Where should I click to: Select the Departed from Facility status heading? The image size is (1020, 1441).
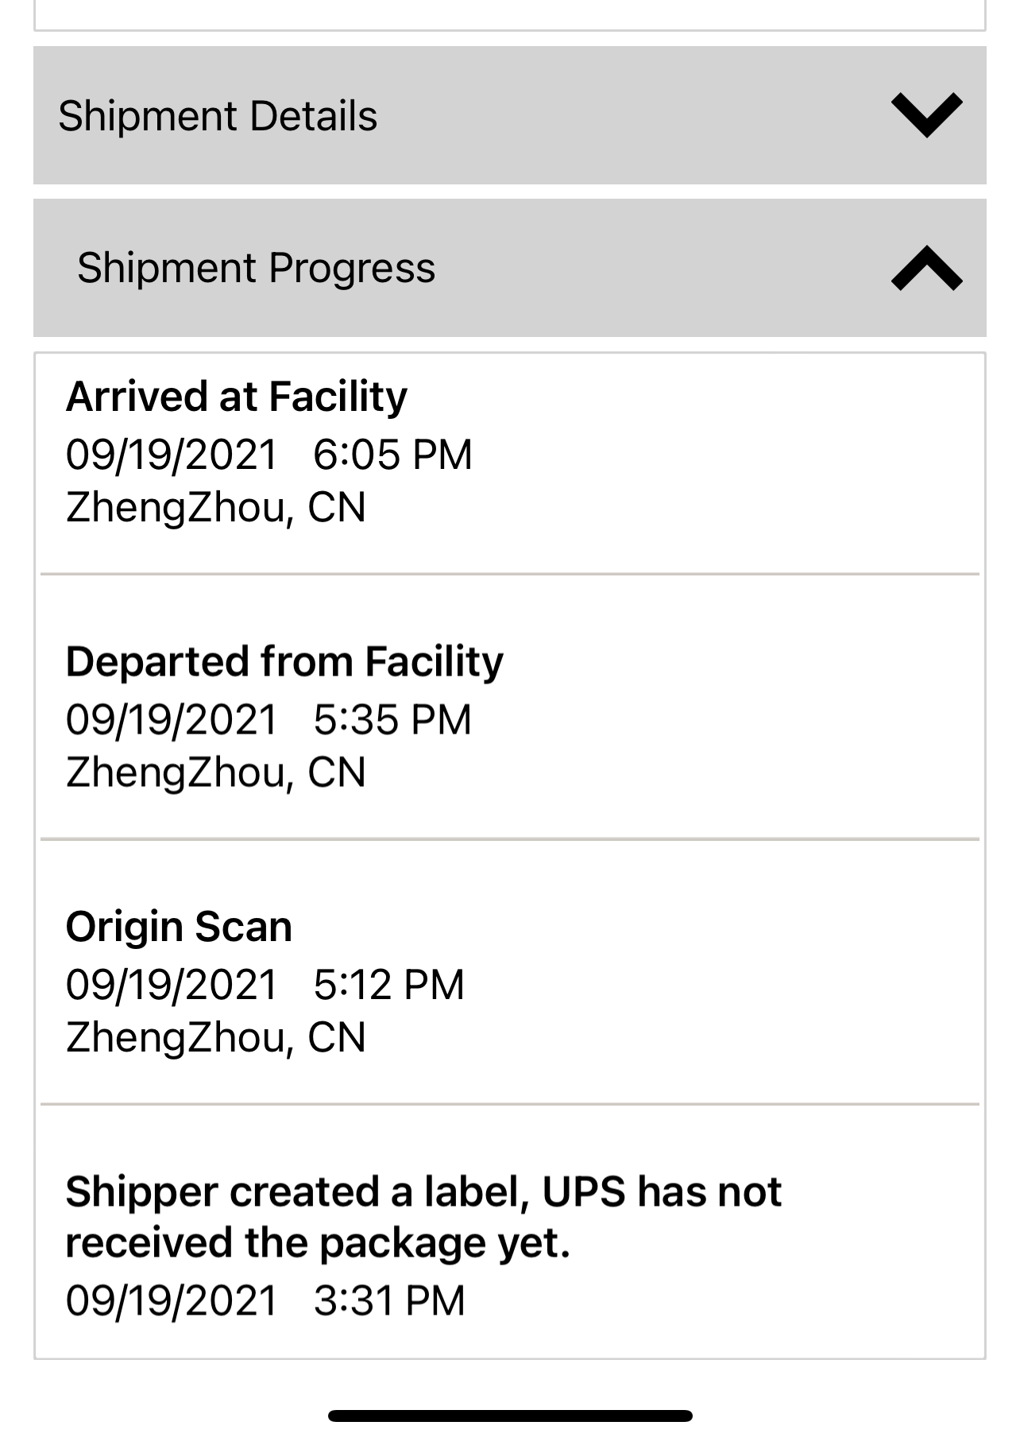[x=284, y=662]
